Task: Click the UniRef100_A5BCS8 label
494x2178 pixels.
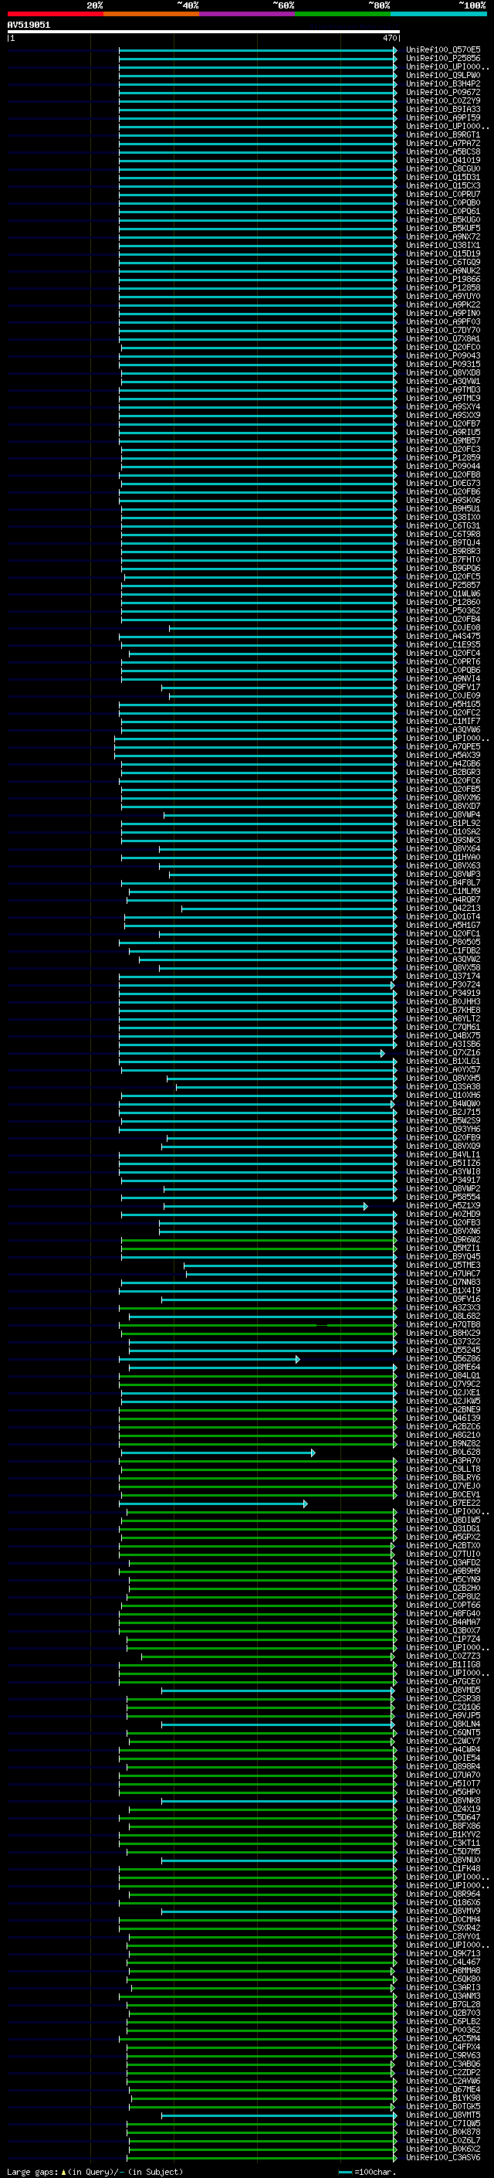Action: pos(443,152)
